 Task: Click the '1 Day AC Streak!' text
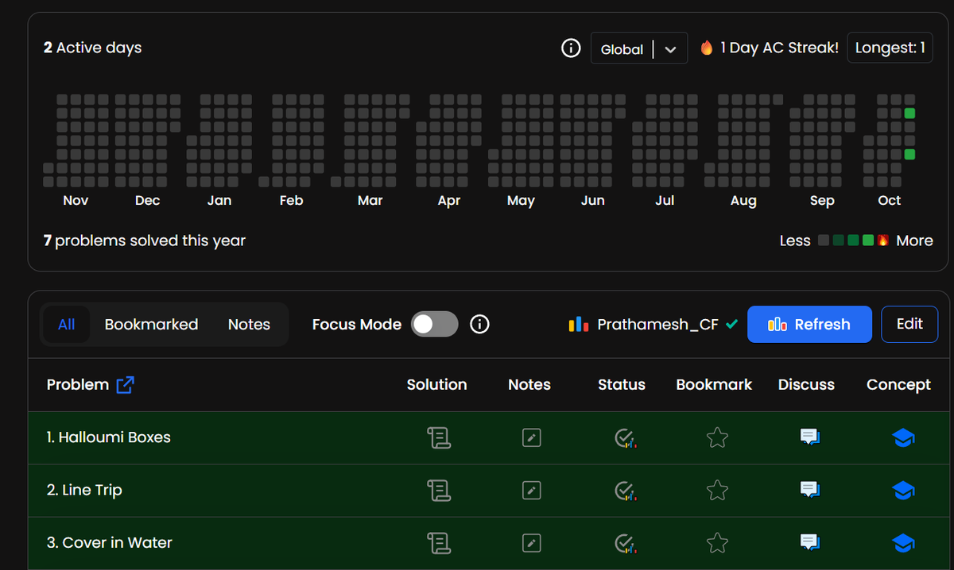[779, 48]
